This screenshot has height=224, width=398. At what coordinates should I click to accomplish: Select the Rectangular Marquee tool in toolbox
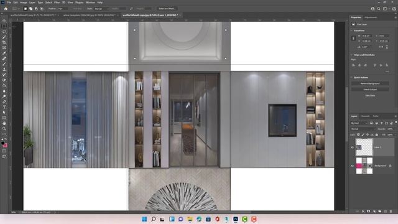click(x=4, y=26)
